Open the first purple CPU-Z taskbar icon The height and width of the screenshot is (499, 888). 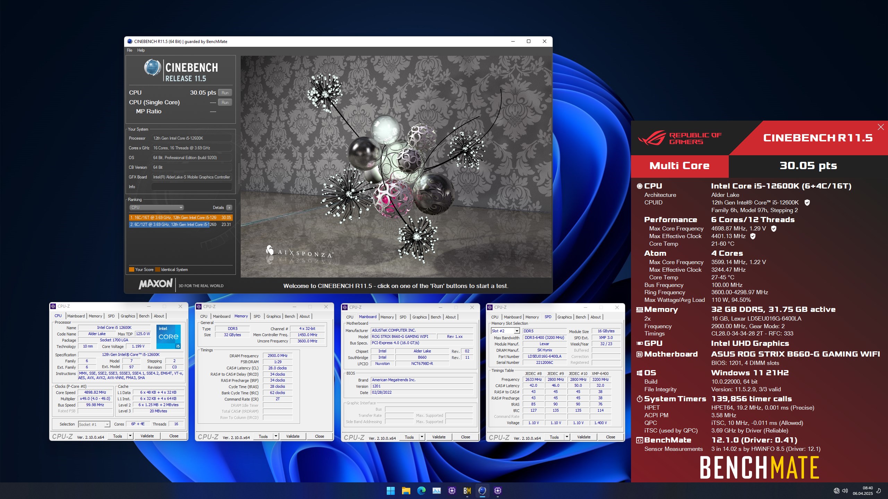pyautogui.click(x=452, y=491)
